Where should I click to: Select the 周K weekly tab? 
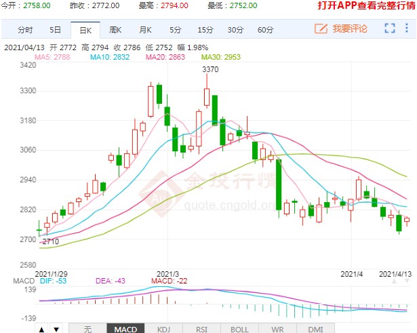coord(115,30)
